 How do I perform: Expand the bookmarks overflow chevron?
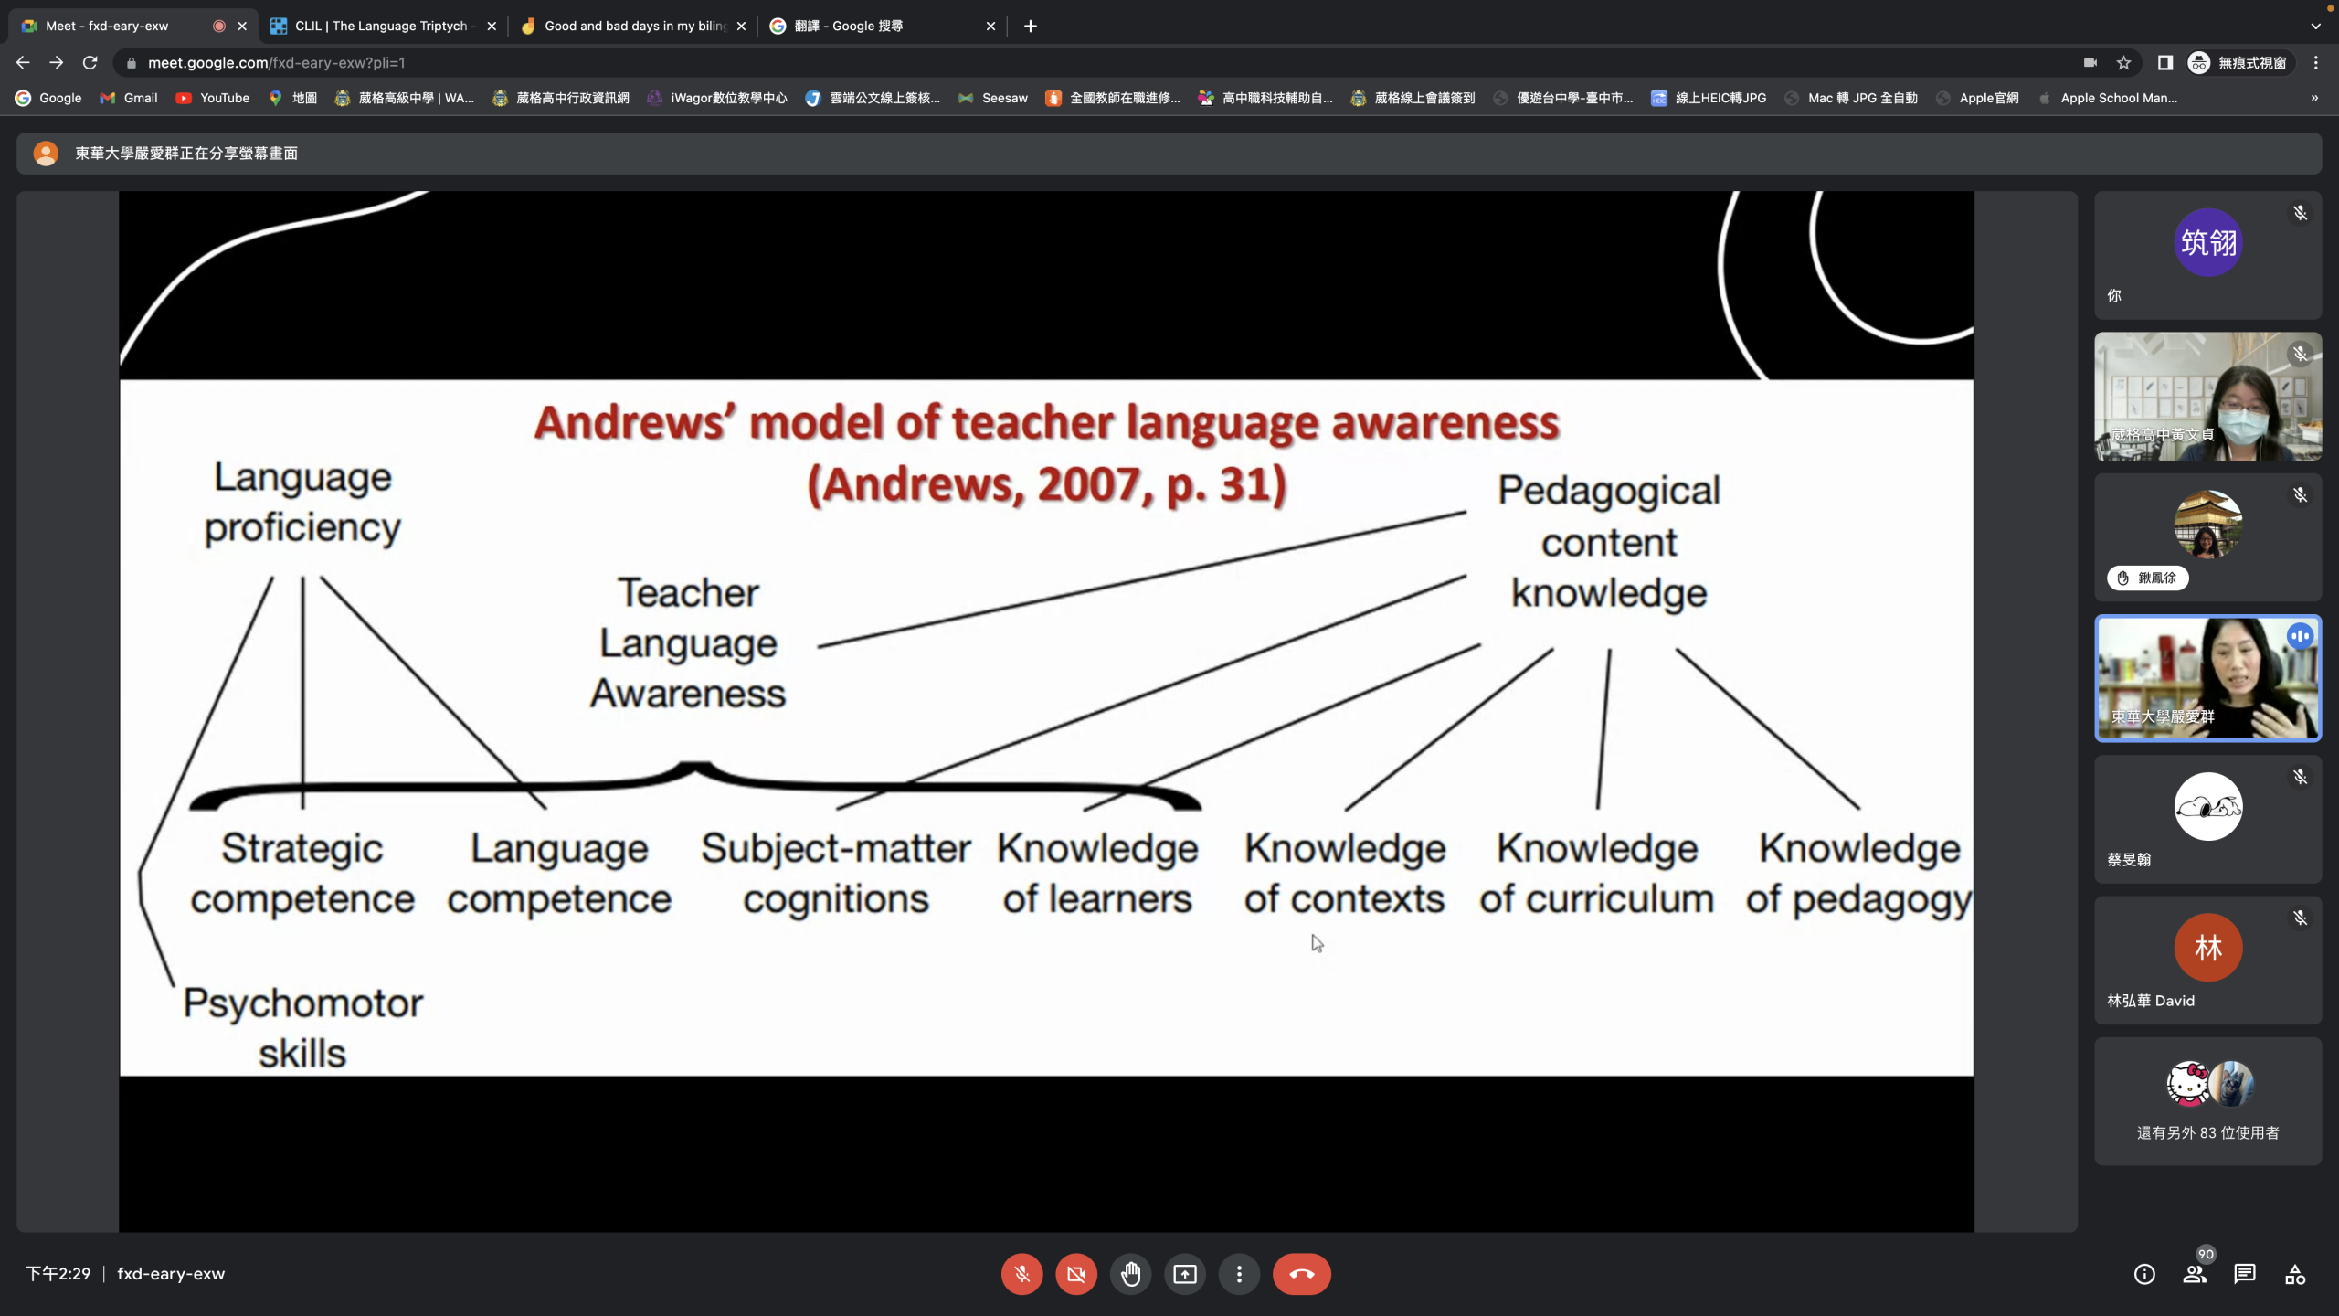pyautogui.click(x=2314, y=98)
